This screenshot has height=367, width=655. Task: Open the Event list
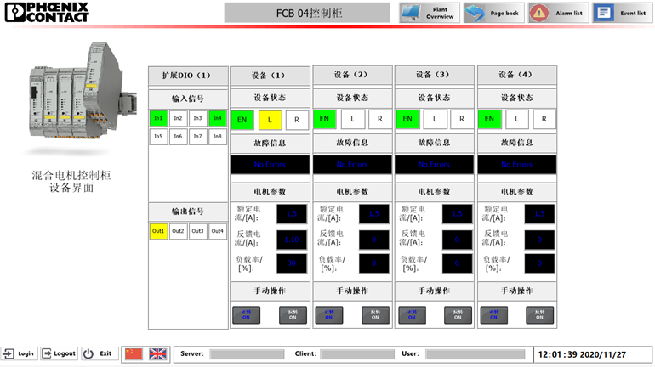(x=621, y=13)
